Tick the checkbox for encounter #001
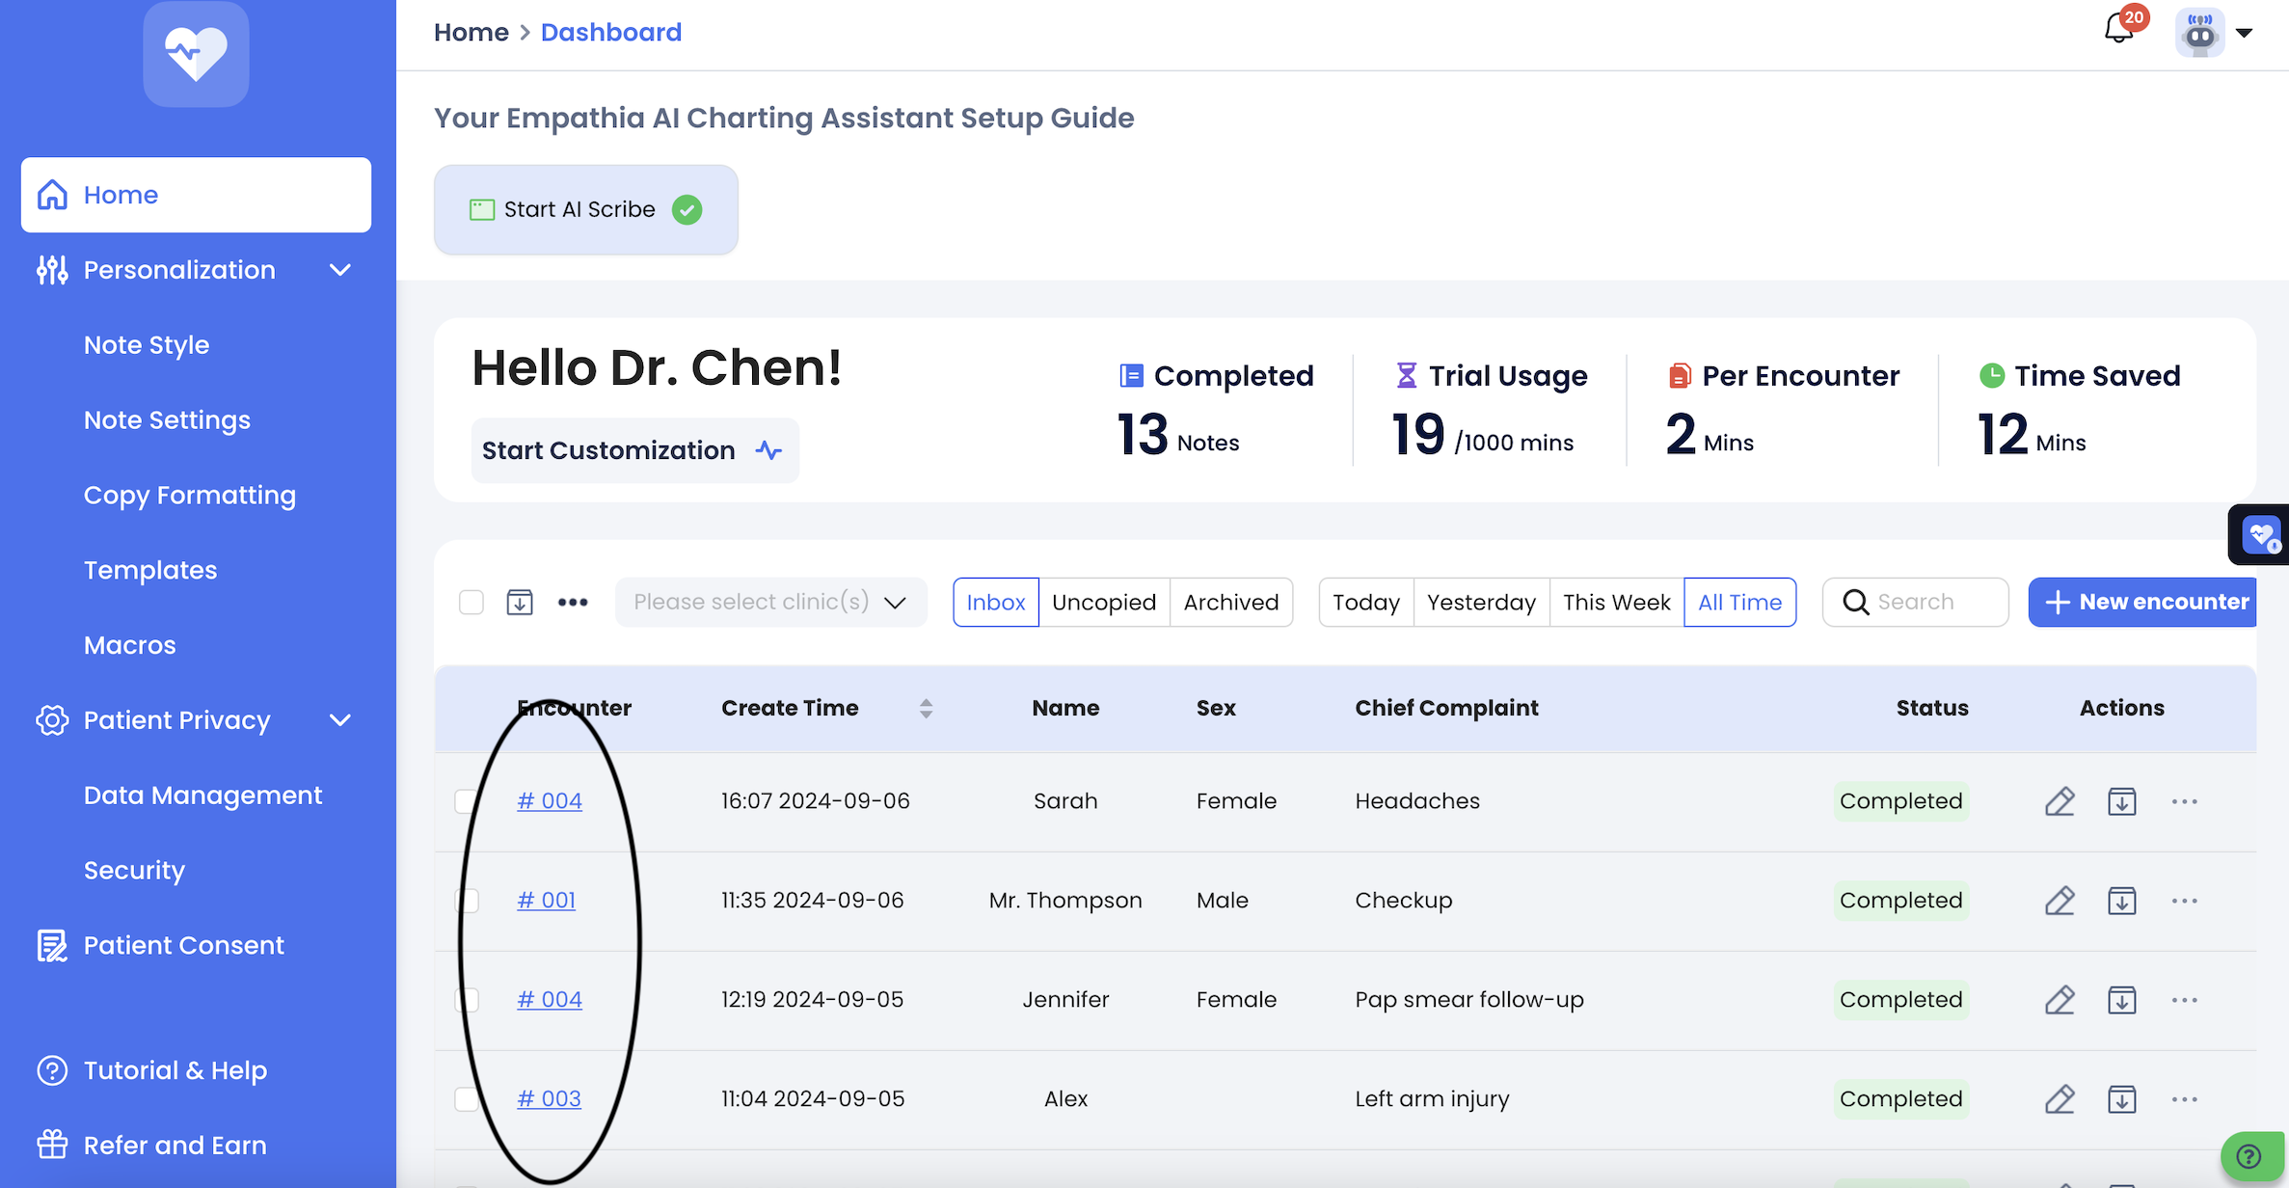This screenshot has width=2289, height=1188. pyautogui.click(x=468, y=901)
